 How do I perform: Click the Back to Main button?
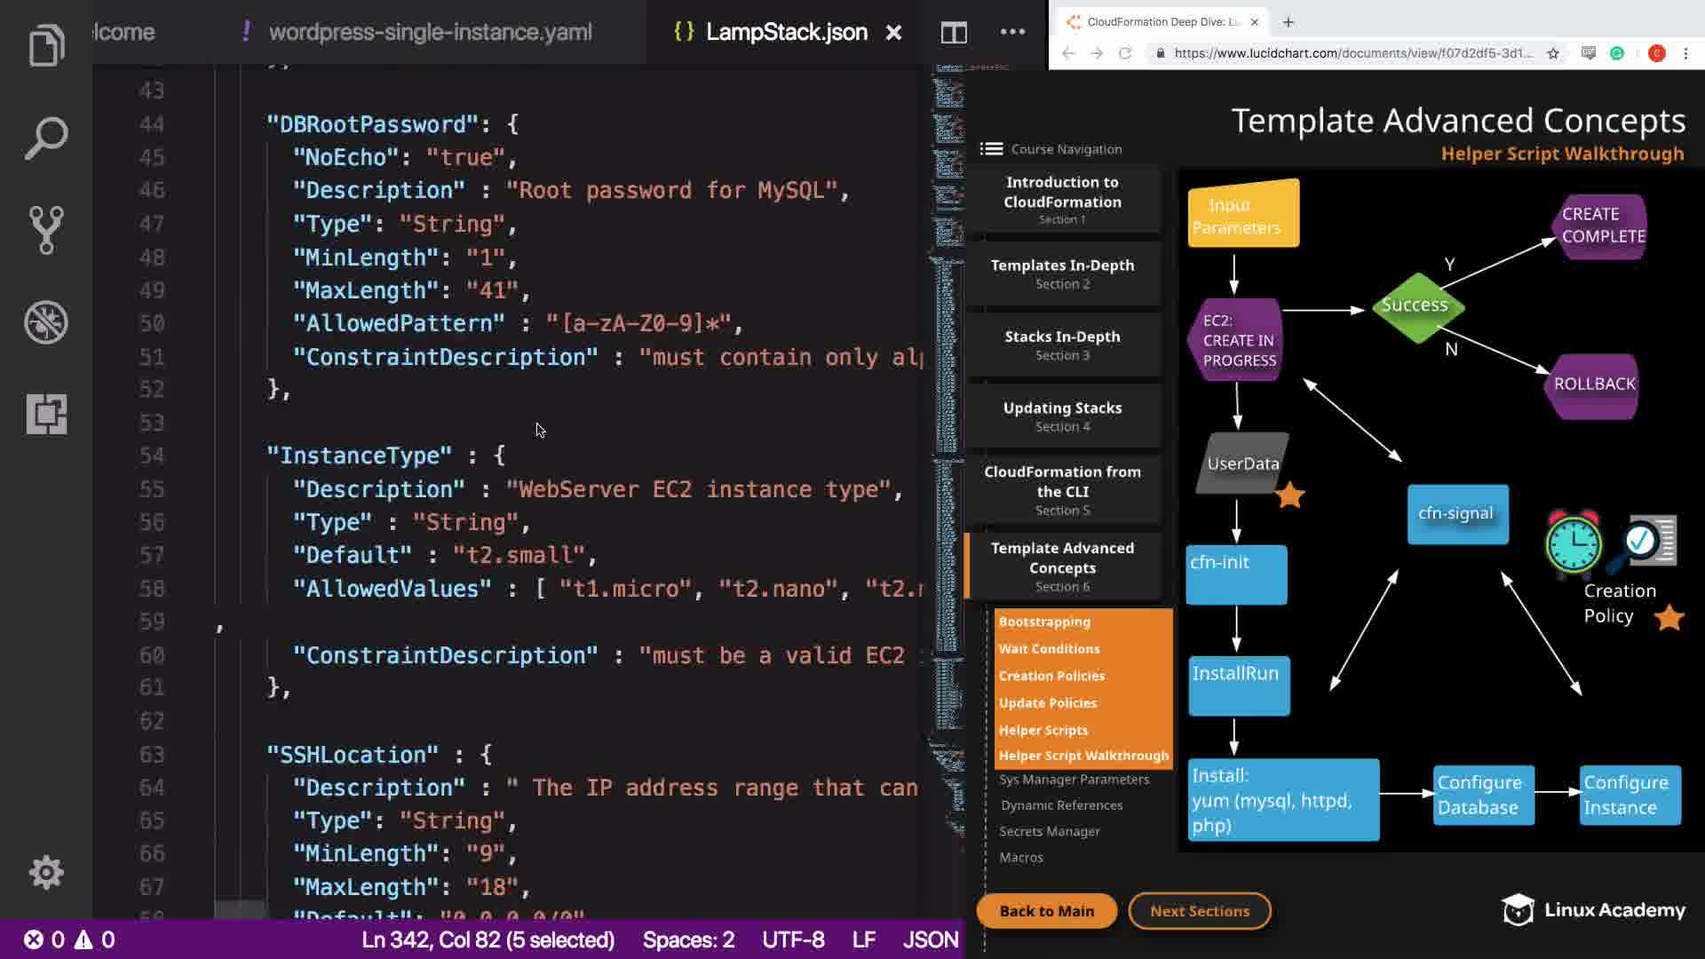pos(1046,911)
